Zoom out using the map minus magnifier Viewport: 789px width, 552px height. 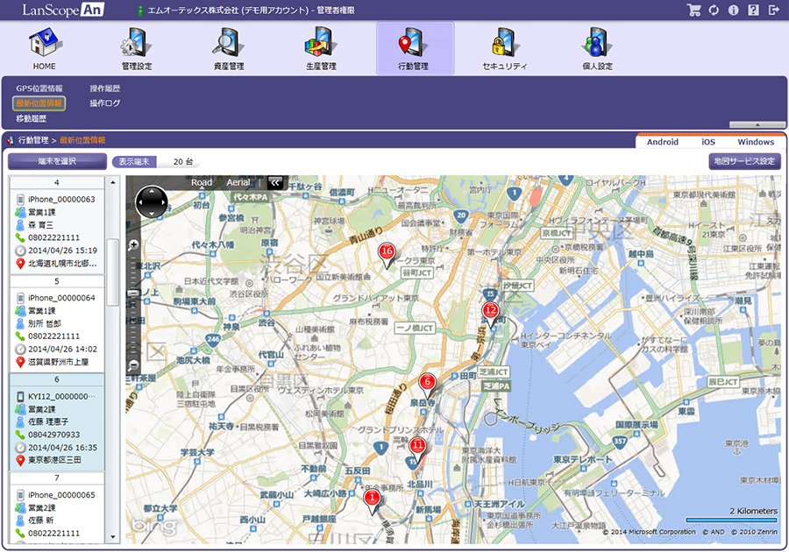[x=133, y=365]
